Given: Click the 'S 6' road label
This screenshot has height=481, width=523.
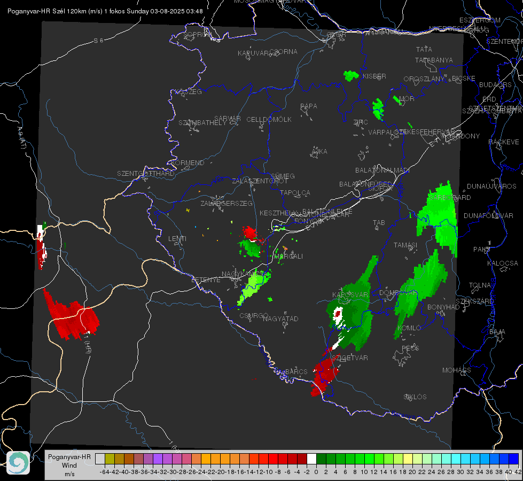Looking at the screenshot, I should point(98,41).
